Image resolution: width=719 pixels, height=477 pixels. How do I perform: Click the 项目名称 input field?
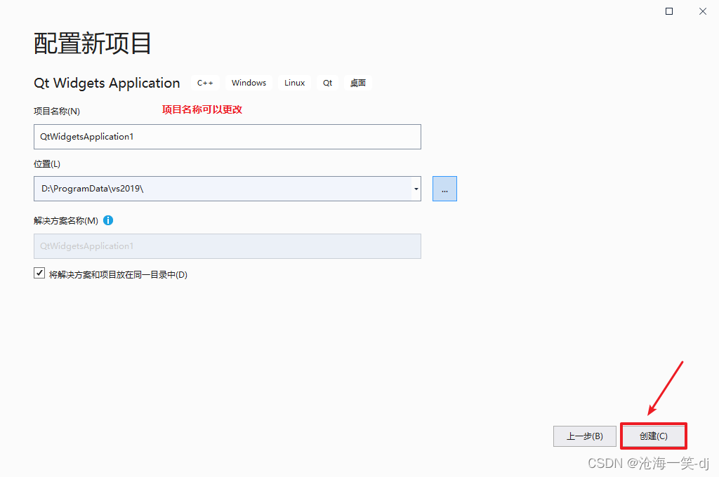(227, 137)
